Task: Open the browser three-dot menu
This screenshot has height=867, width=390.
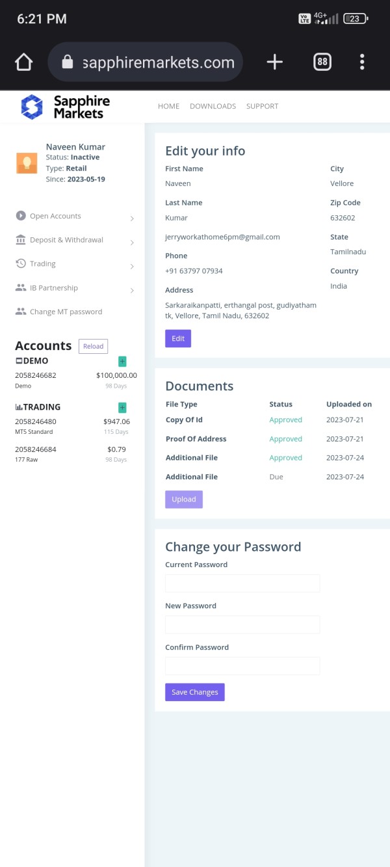Action: coord(362,62)
